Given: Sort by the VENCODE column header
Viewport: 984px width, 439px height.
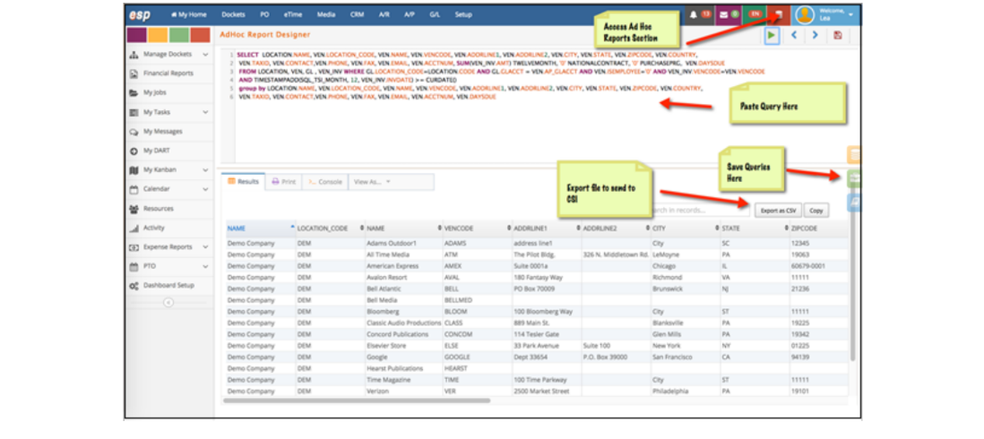Looking at the screenshot, I should pos(477,228).
